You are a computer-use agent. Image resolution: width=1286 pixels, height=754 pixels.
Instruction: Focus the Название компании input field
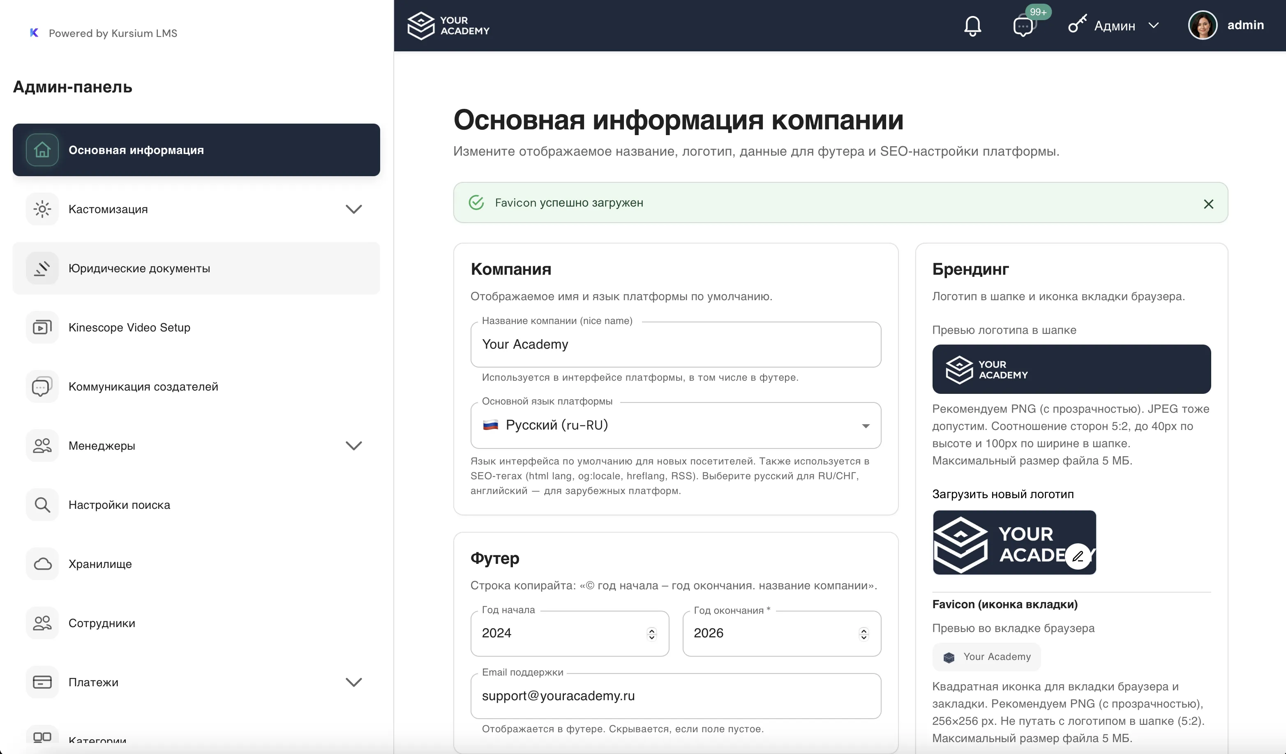pyautogui.click(x=676, y=344)
